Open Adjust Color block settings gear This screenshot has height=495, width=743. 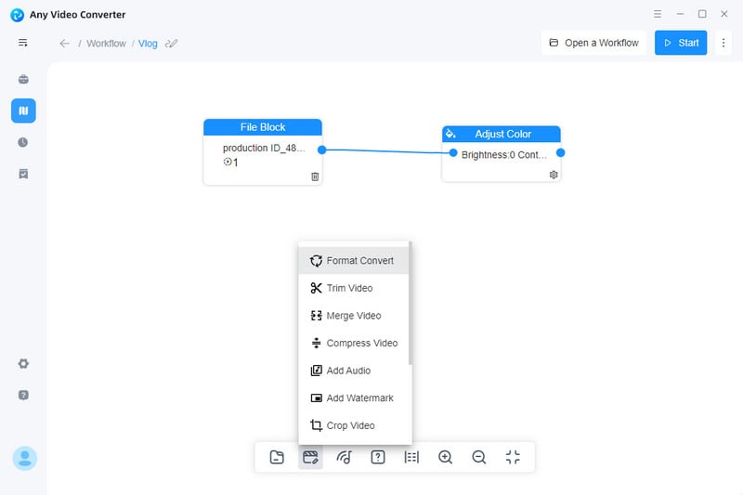point(554,175)
